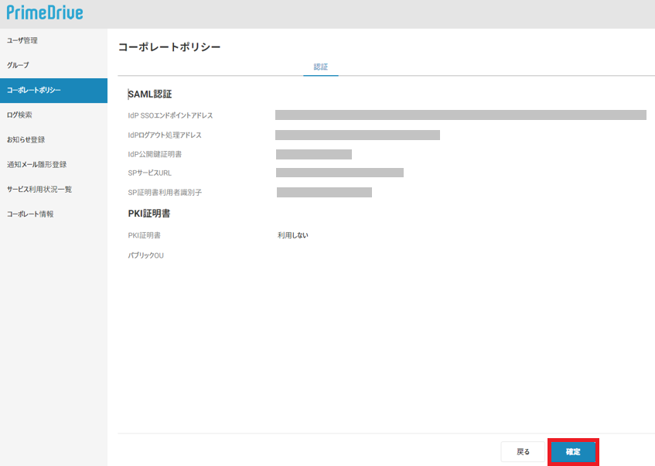Viewport: 655px width, 466px height.
Task: Select コーポレートポリシー in the sidebar
Action: (34, 90)
